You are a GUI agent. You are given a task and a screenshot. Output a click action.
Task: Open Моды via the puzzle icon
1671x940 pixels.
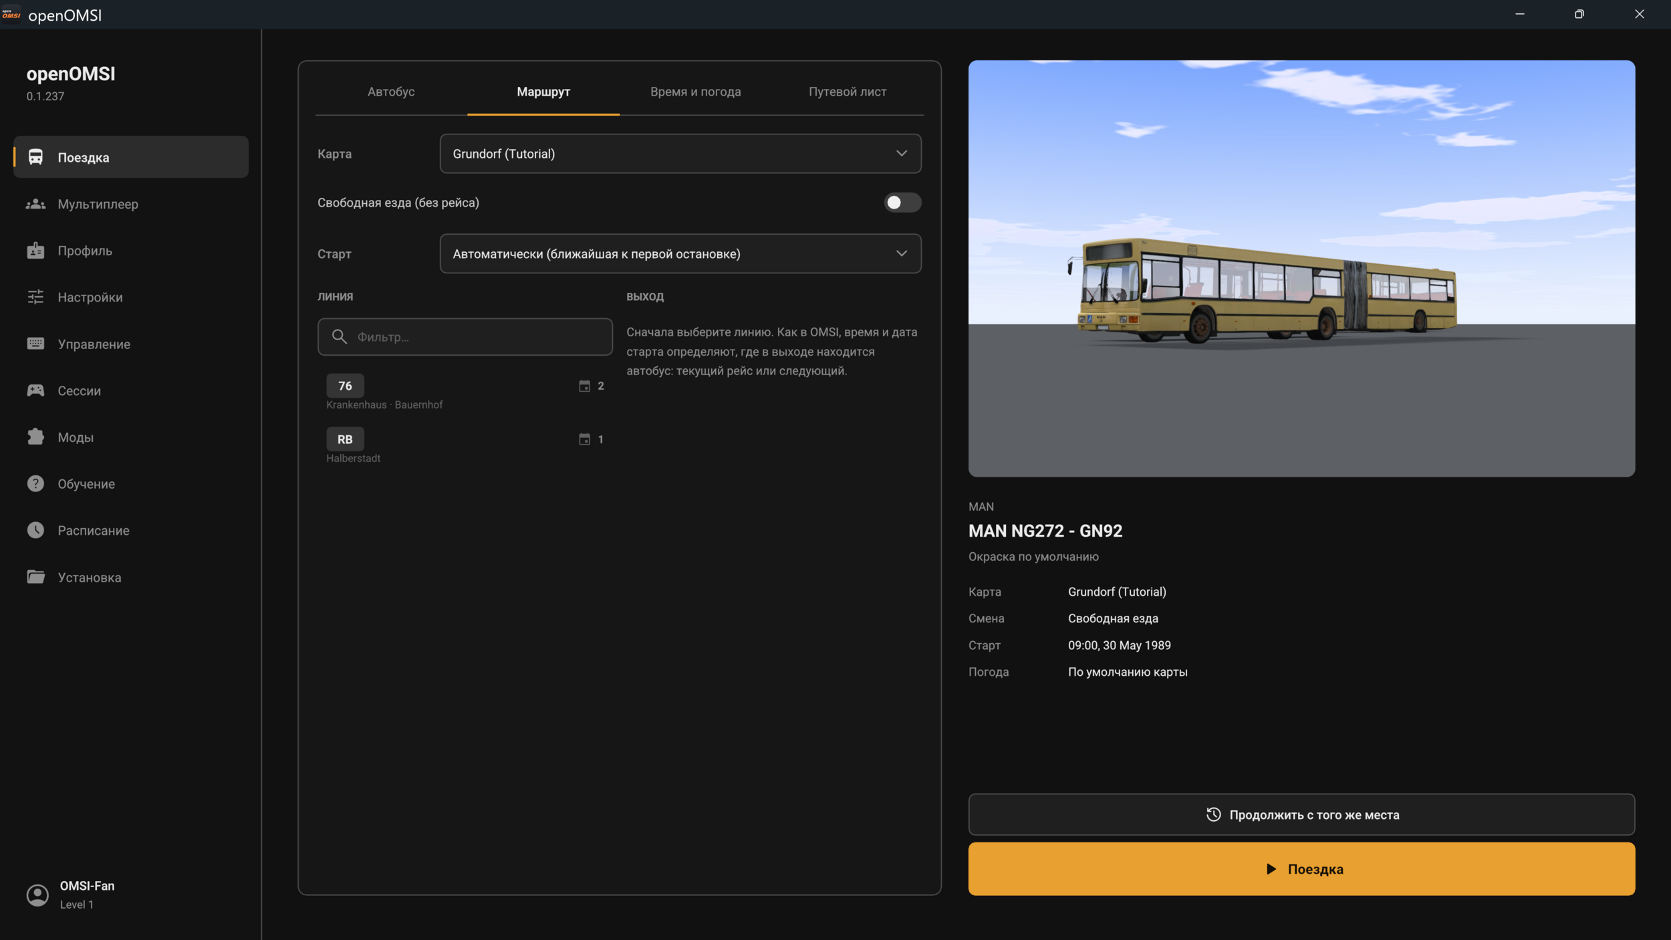(x=35, y=437)
